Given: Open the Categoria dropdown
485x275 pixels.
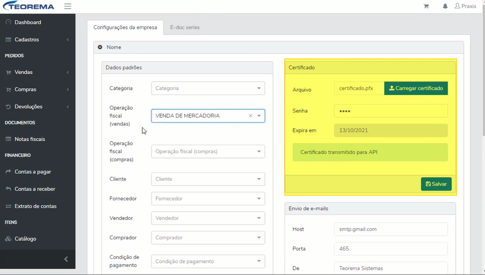Looking at the screenshot, I should 208,88.
